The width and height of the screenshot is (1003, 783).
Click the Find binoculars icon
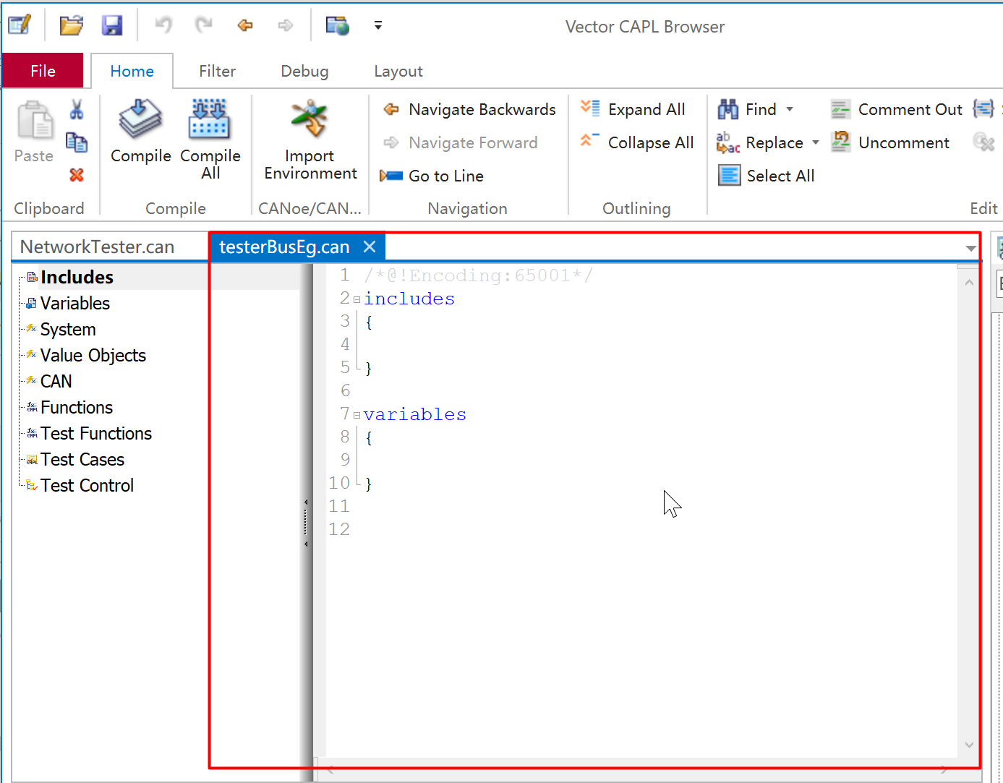728,109
